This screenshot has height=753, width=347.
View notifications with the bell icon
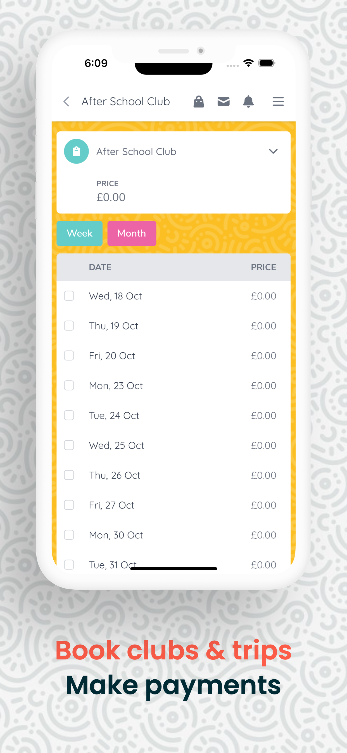[248, 101]
